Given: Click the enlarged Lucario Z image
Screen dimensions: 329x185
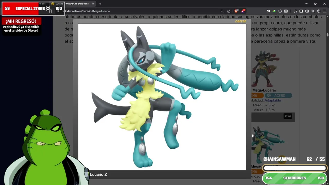Looking at the screenshot, I should [162, 97].
